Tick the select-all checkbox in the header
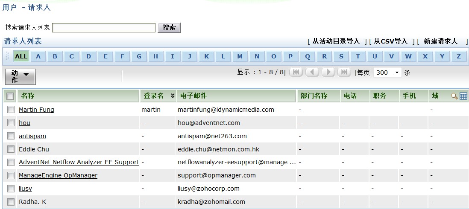This screenshot has height=209, width=469. (x=10, y=96)
